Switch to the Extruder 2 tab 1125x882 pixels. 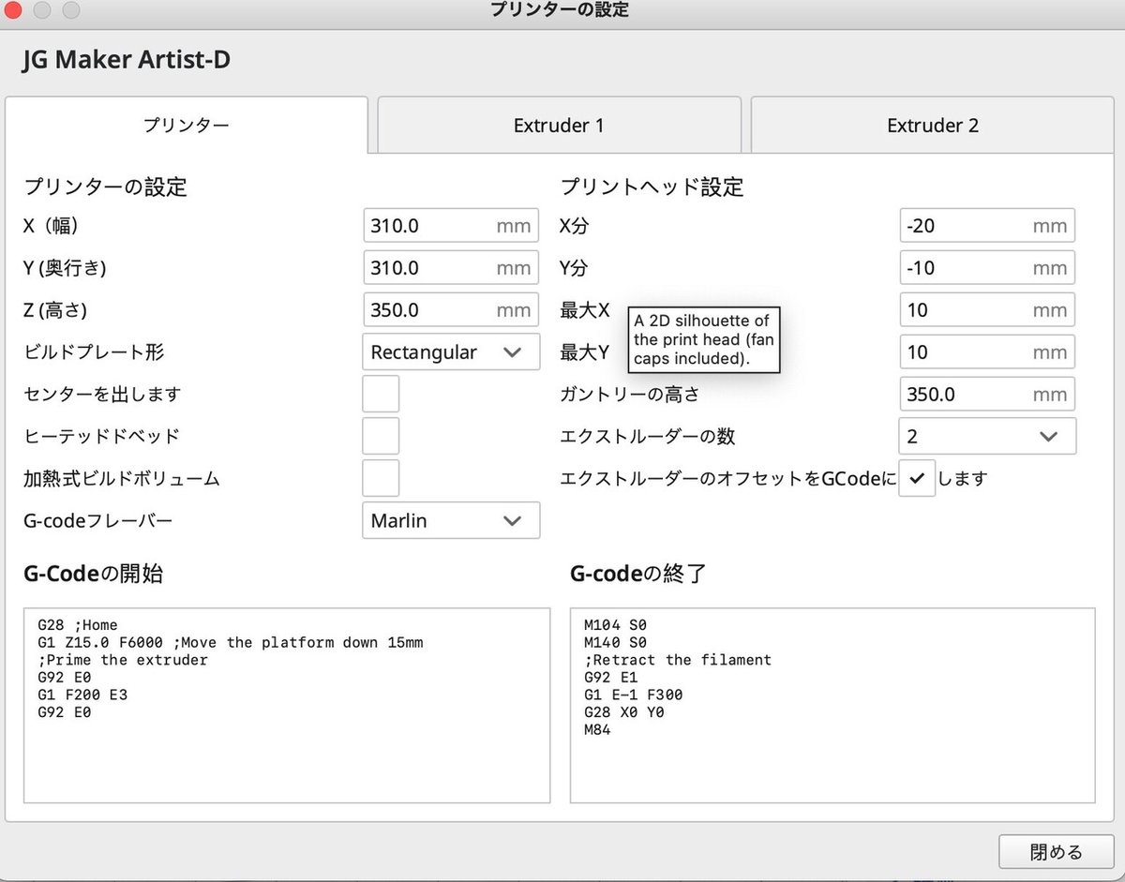[932, 125]
